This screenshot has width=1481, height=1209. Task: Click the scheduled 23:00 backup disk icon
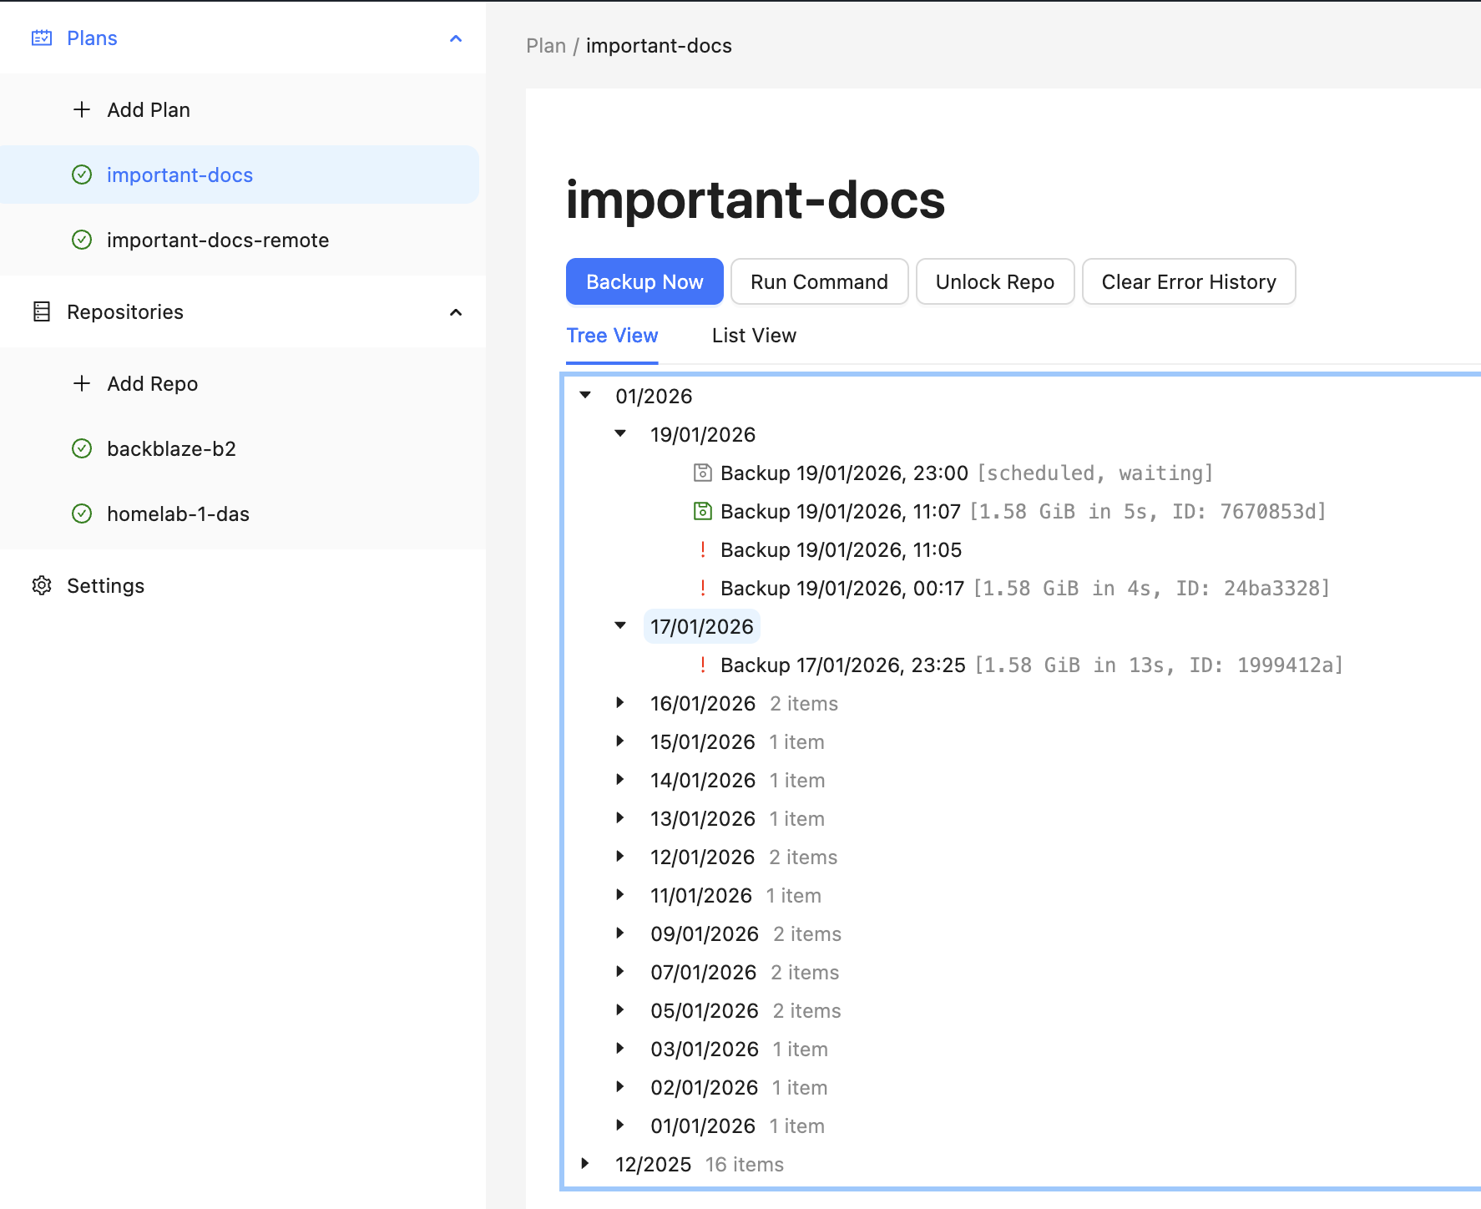point(703,473)
